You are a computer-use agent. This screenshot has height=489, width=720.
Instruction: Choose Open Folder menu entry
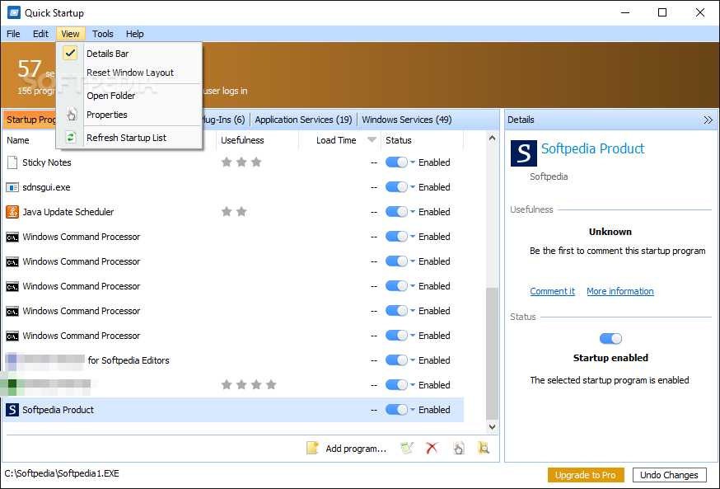[130, 96]
